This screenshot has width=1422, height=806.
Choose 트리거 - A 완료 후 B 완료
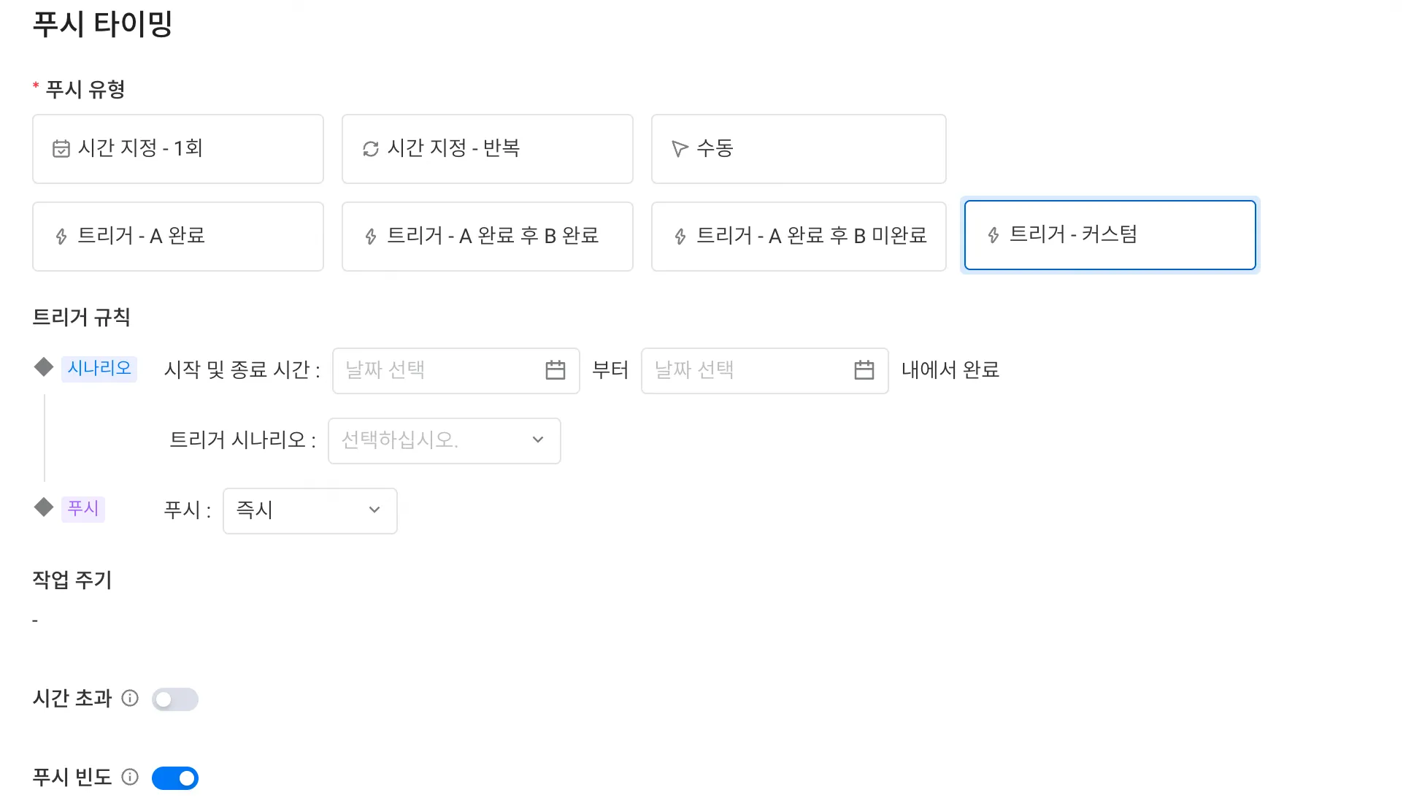click(x=487, y=237)
